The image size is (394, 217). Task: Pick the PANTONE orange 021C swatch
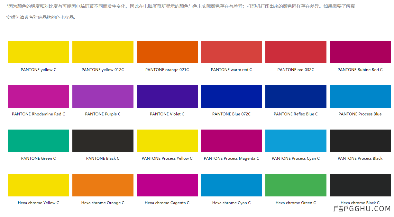coord(167,52)
